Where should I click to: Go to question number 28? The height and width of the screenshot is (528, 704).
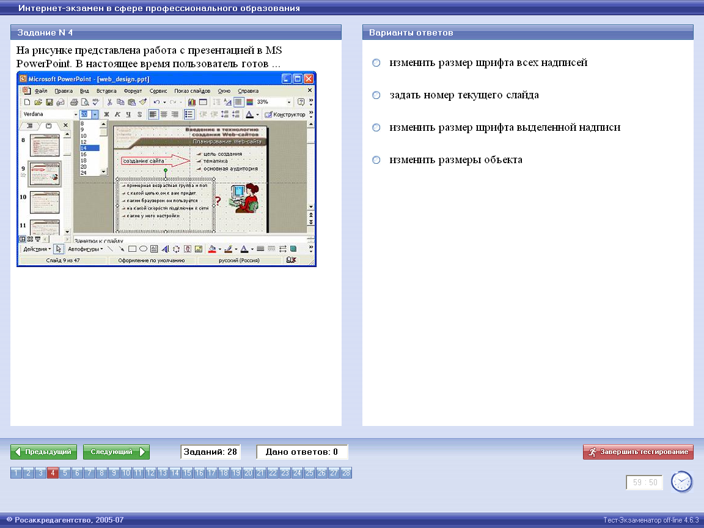346,473
